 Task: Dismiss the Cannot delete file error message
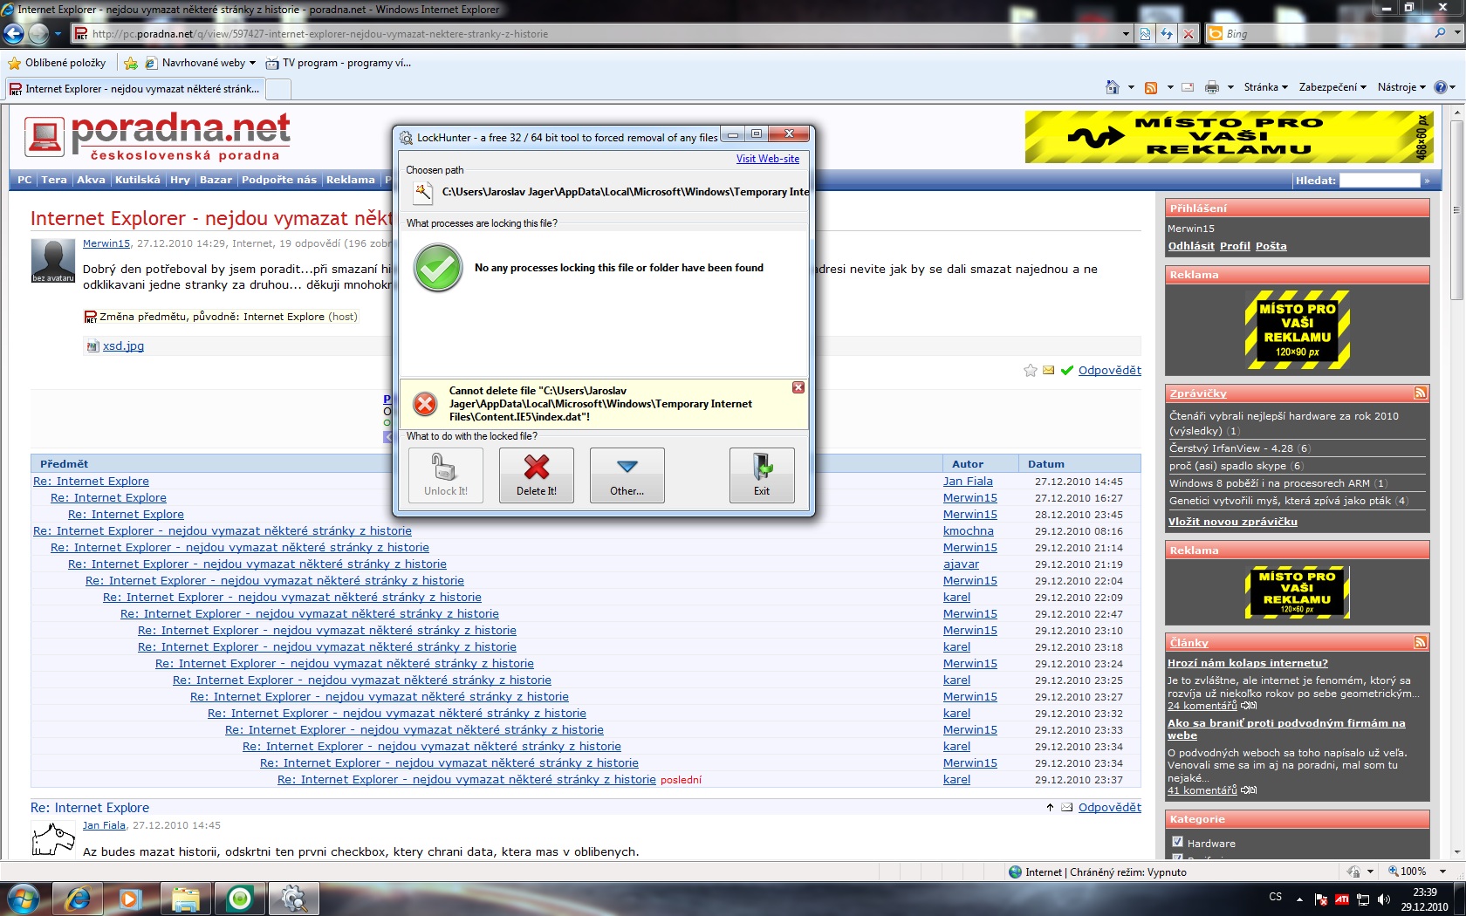pyautogui.click(x=798, y=387)
